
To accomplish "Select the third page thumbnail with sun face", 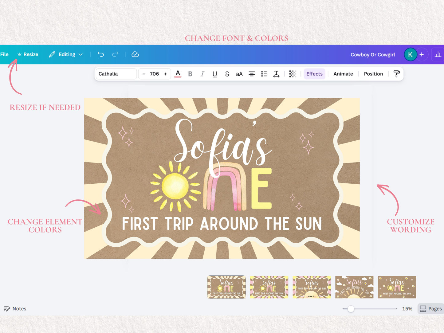I will pyautogui.click(x=312, y=287).
